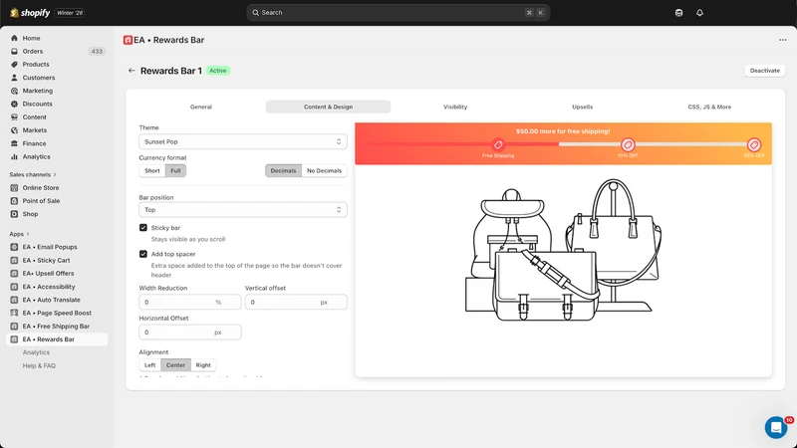Select Short currency format
This screenshot has width=797, height=448.
tap(152, 170)
